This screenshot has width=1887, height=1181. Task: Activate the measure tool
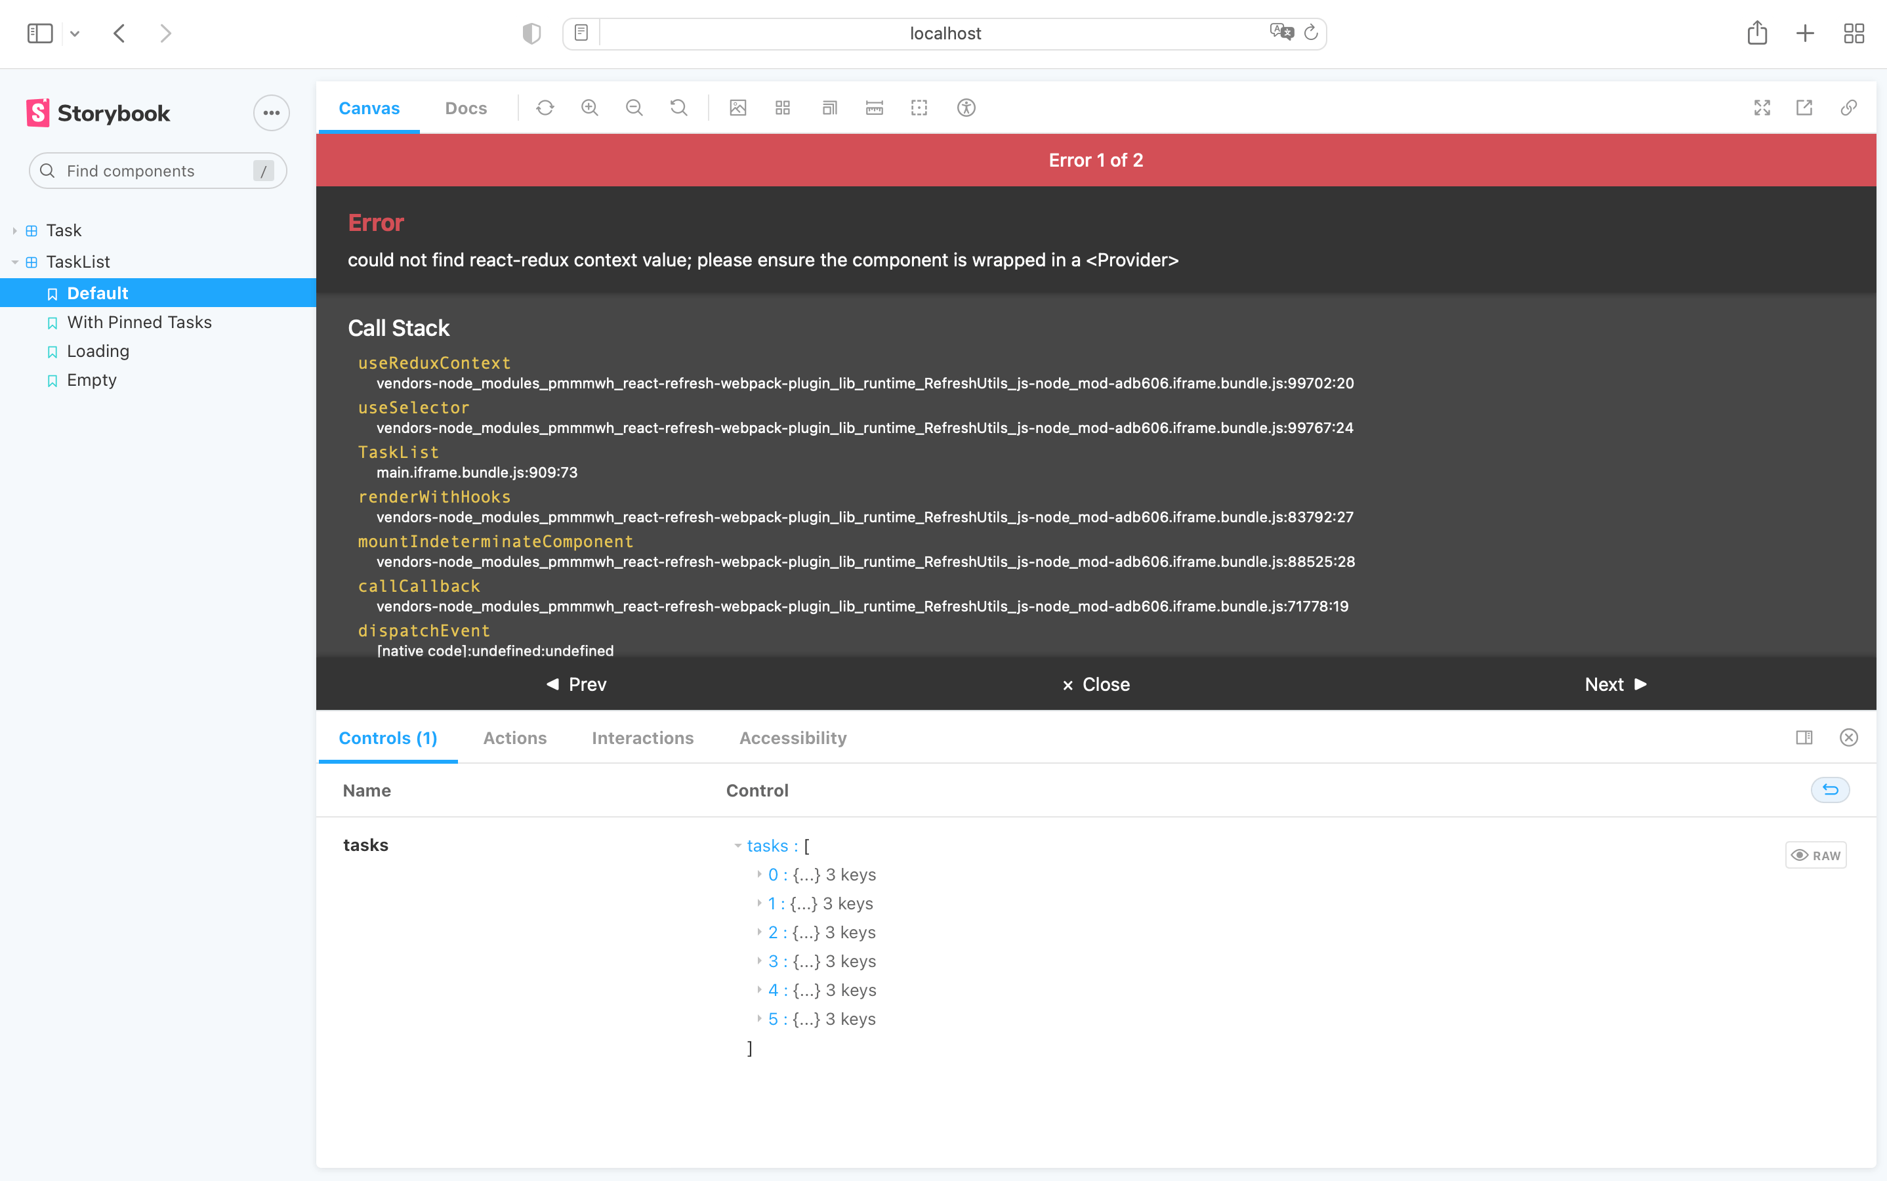[873, 108]
